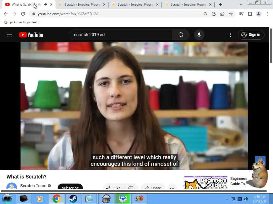Like the video
The image size is (273, 204).
click(x=114, y=187)
